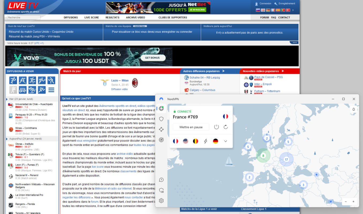The width and height of the screenshot is (363, 214).
Task: Open NordVPN Dark Web Monitor target icon
Action: [161, 140]
